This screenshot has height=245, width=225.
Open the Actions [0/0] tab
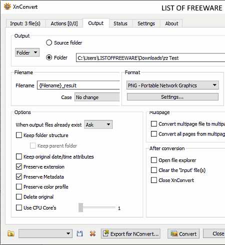(64, 23)
